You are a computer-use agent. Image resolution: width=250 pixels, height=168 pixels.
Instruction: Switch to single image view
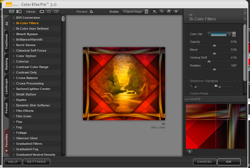point(42,11)
